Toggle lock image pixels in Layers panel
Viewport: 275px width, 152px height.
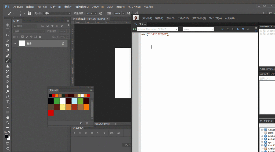point(27,37)
